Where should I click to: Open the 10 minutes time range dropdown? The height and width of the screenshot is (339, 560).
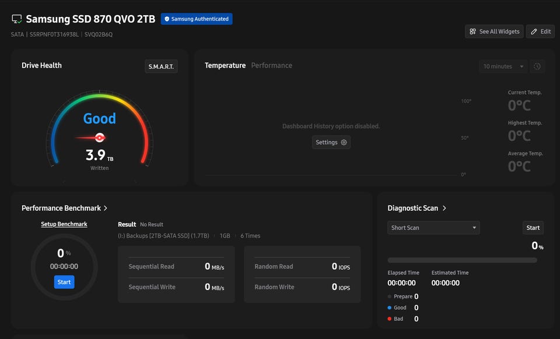point(503,66)
